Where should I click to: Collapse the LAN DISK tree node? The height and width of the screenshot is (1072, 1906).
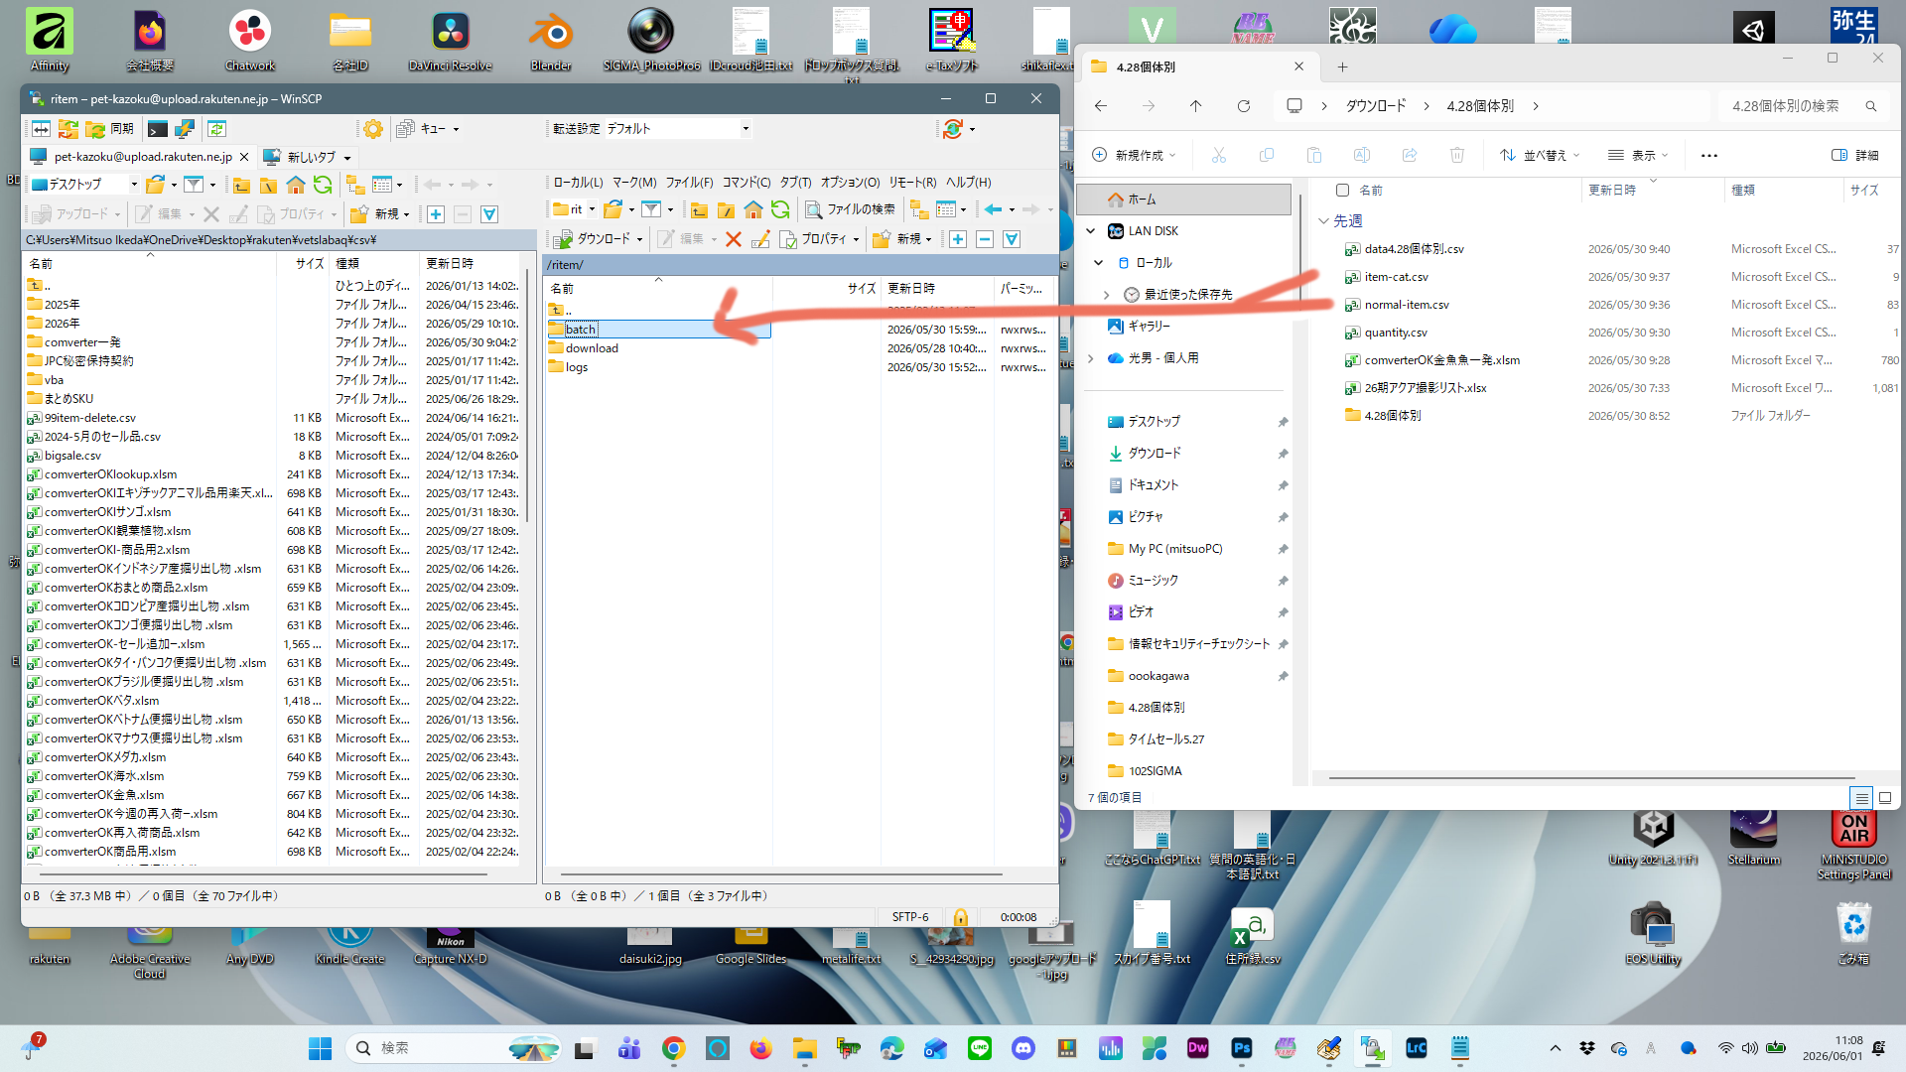[1091, 231]
